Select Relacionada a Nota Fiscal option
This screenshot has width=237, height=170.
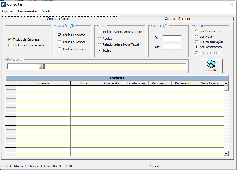point(99,44)
